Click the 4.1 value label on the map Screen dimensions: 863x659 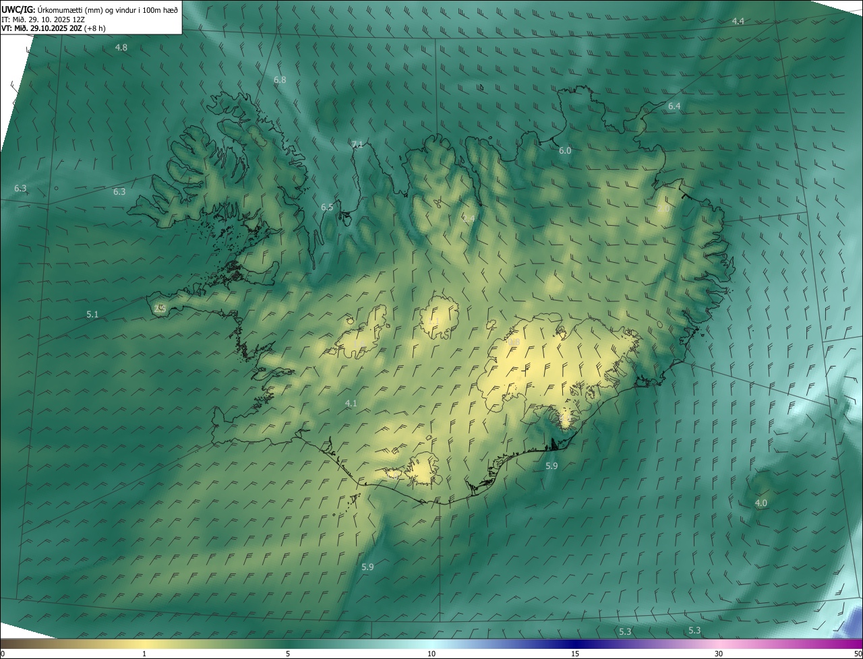pyautogui.click(x=351, y=404)
